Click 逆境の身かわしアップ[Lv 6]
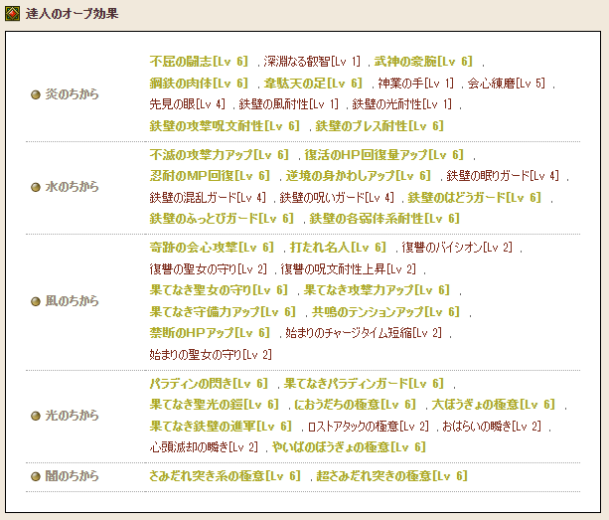Viewport: 609px width, 520px height. coord(359,176)
